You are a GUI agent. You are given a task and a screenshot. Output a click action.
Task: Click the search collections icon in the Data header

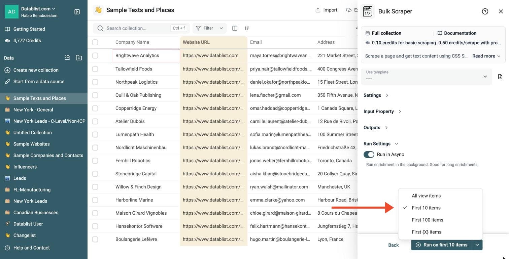coord(67,58)
